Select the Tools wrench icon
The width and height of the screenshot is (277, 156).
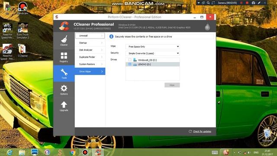(x=64, y=72)
